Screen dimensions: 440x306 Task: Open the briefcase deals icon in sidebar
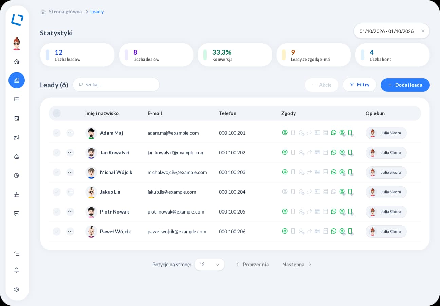(x=17, y=99)
